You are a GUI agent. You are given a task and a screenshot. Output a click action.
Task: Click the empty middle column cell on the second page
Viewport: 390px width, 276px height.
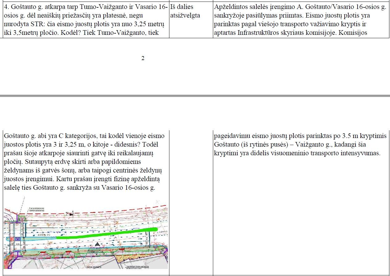[x=191, y=200]
